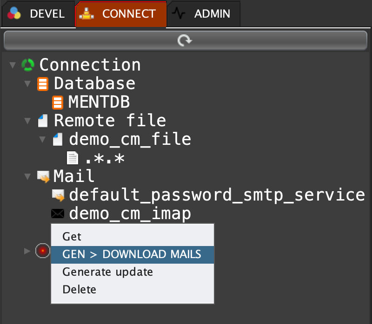Expand the node beside the red icon

(x=27, y=251)
